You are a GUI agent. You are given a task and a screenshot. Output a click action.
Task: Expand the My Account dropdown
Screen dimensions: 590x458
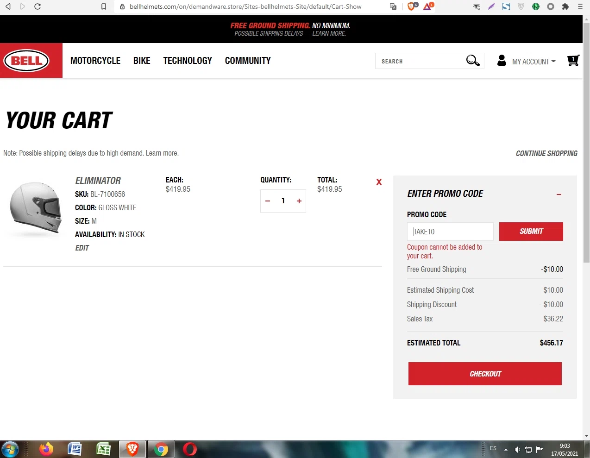point(534,62)
